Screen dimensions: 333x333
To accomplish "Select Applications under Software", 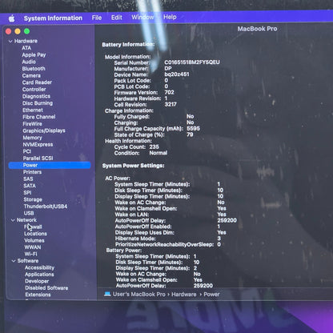I will click(x=39, y=275).
